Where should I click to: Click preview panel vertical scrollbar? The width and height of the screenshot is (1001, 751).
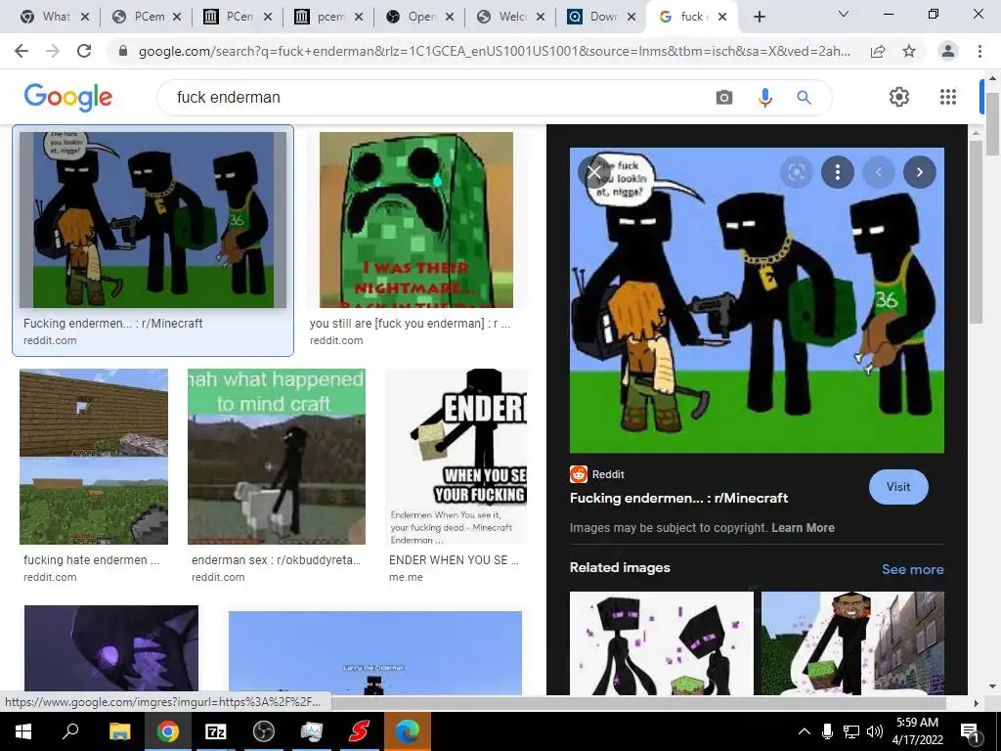pos(975,233)
